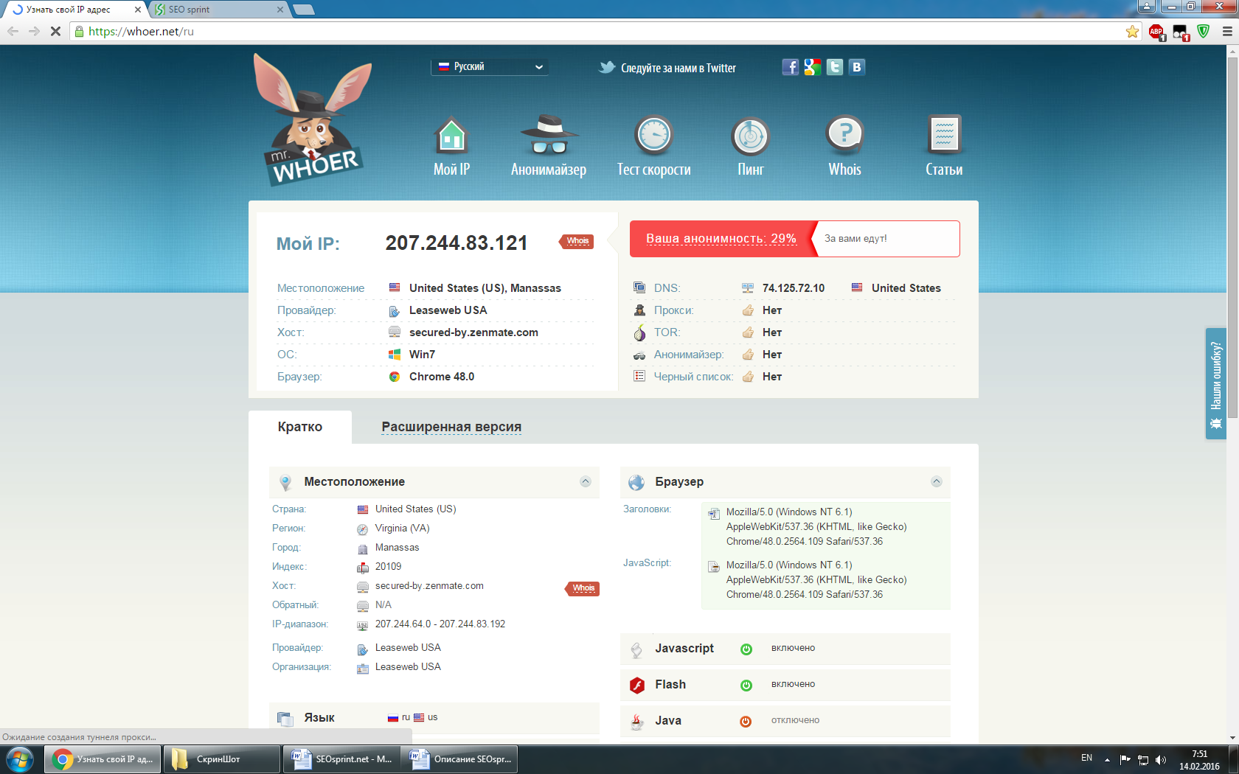Click the Adblock Plus extension icon
Image resolution: width=1239 pixels, height=774 pixels.
1156,32
